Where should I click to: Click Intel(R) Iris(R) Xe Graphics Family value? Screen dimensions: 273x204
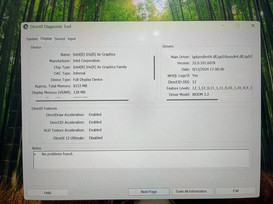point(100,67)
